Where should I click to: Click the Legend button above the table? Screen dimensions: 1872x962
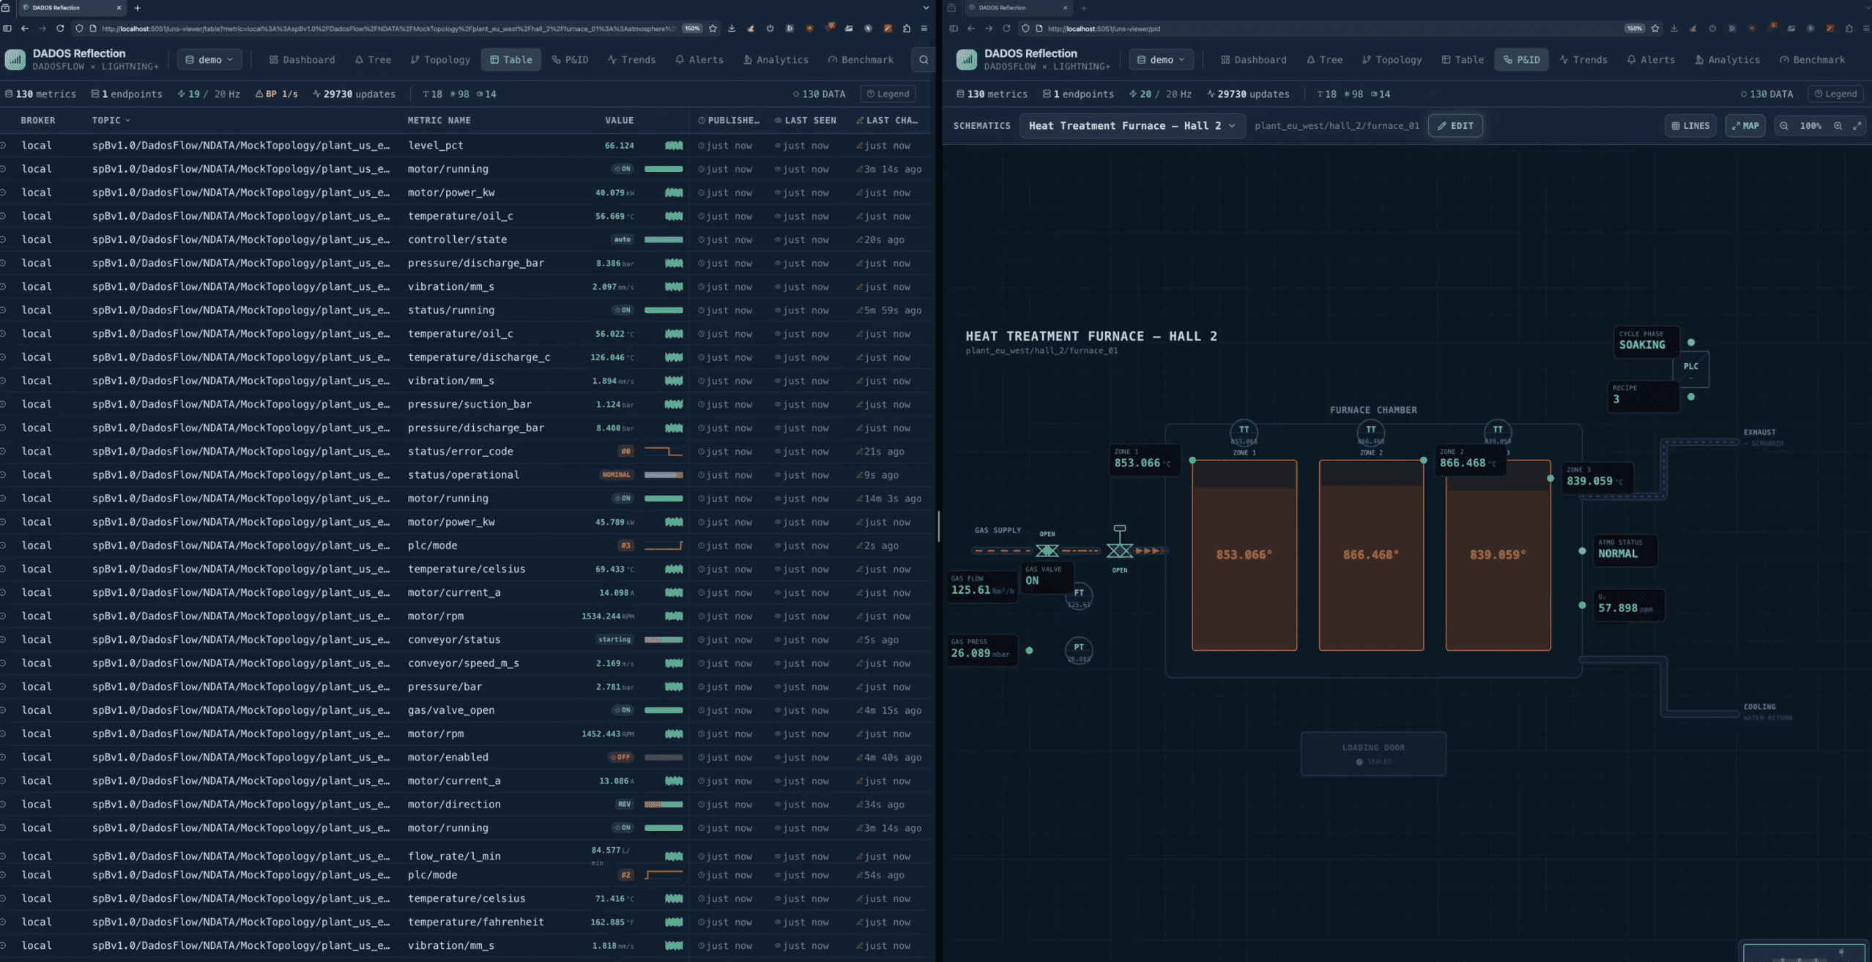pos(888,94)
